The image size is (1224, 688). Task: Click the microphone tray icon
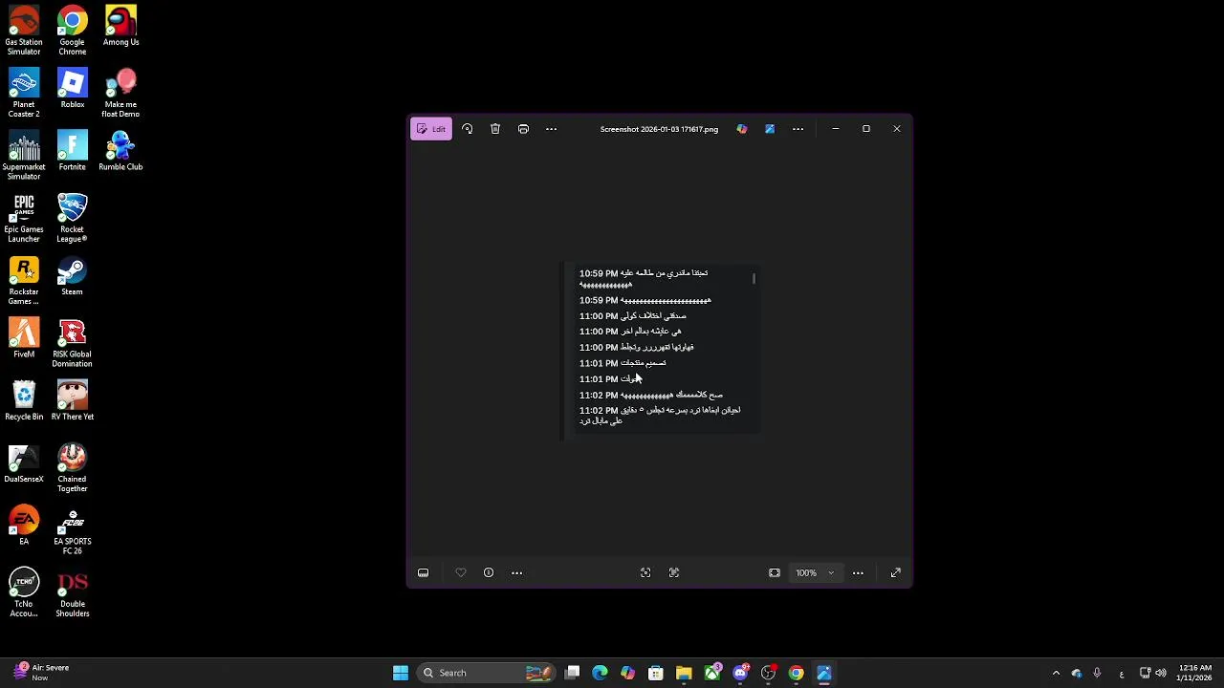[1097, 673]
